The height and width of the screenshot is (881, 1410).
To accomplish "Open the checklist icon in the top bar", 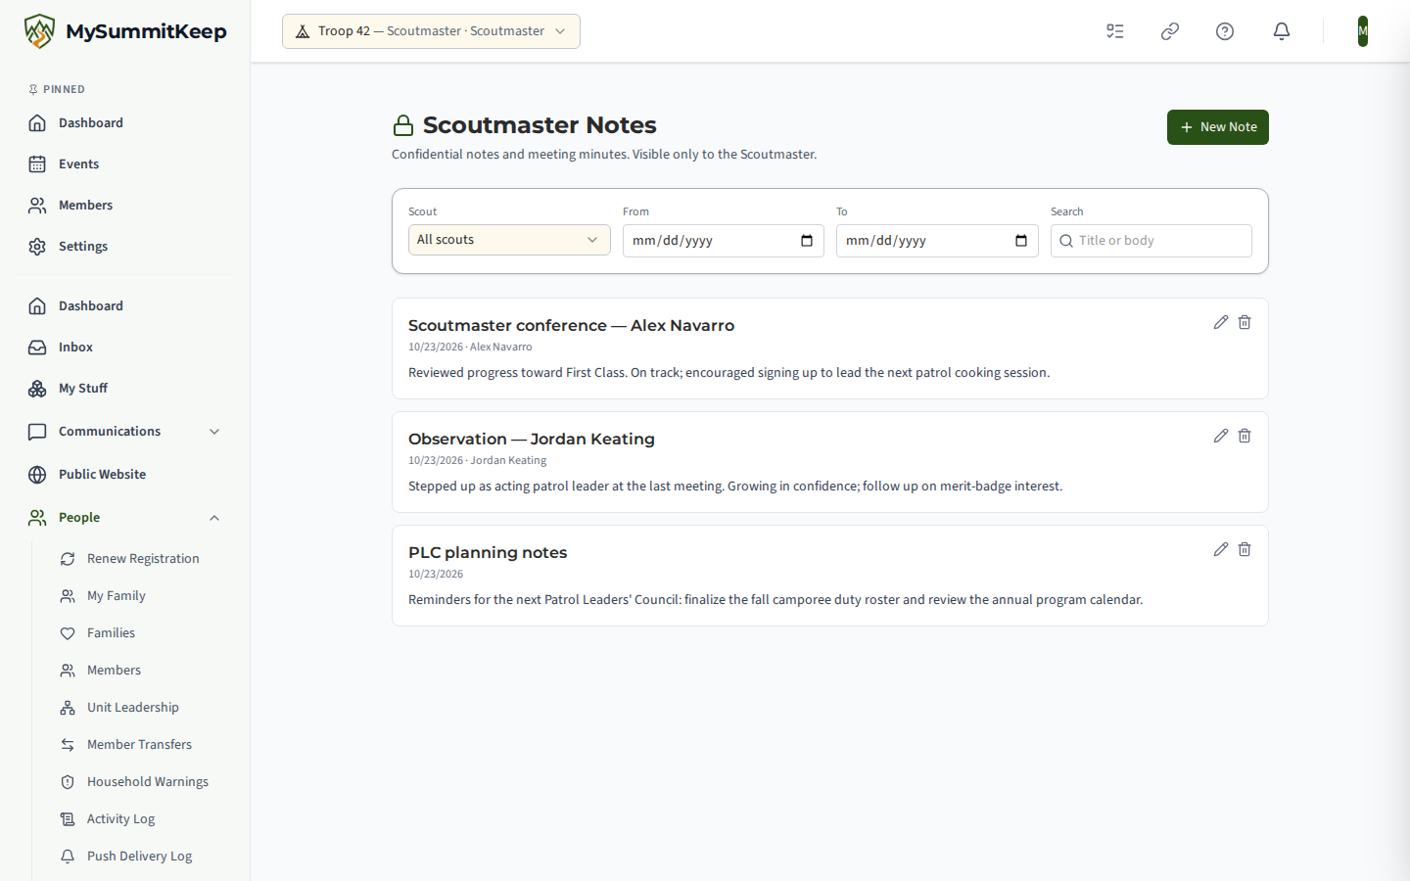I will click(x=1115, y=31).
